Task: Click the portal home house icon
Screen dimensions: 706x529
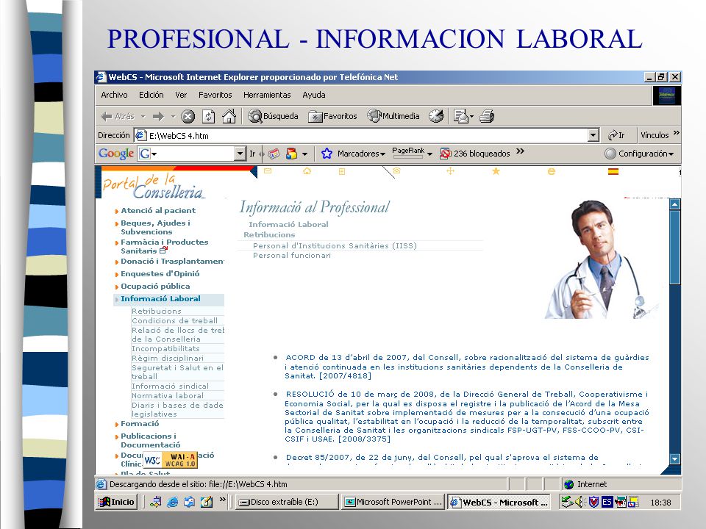Action: pyautogui.click(x=307, y=171)
